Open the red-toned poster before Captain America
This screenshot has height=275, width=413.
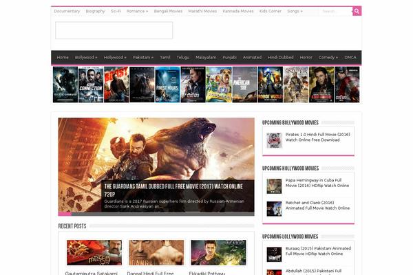click(321, 85)
